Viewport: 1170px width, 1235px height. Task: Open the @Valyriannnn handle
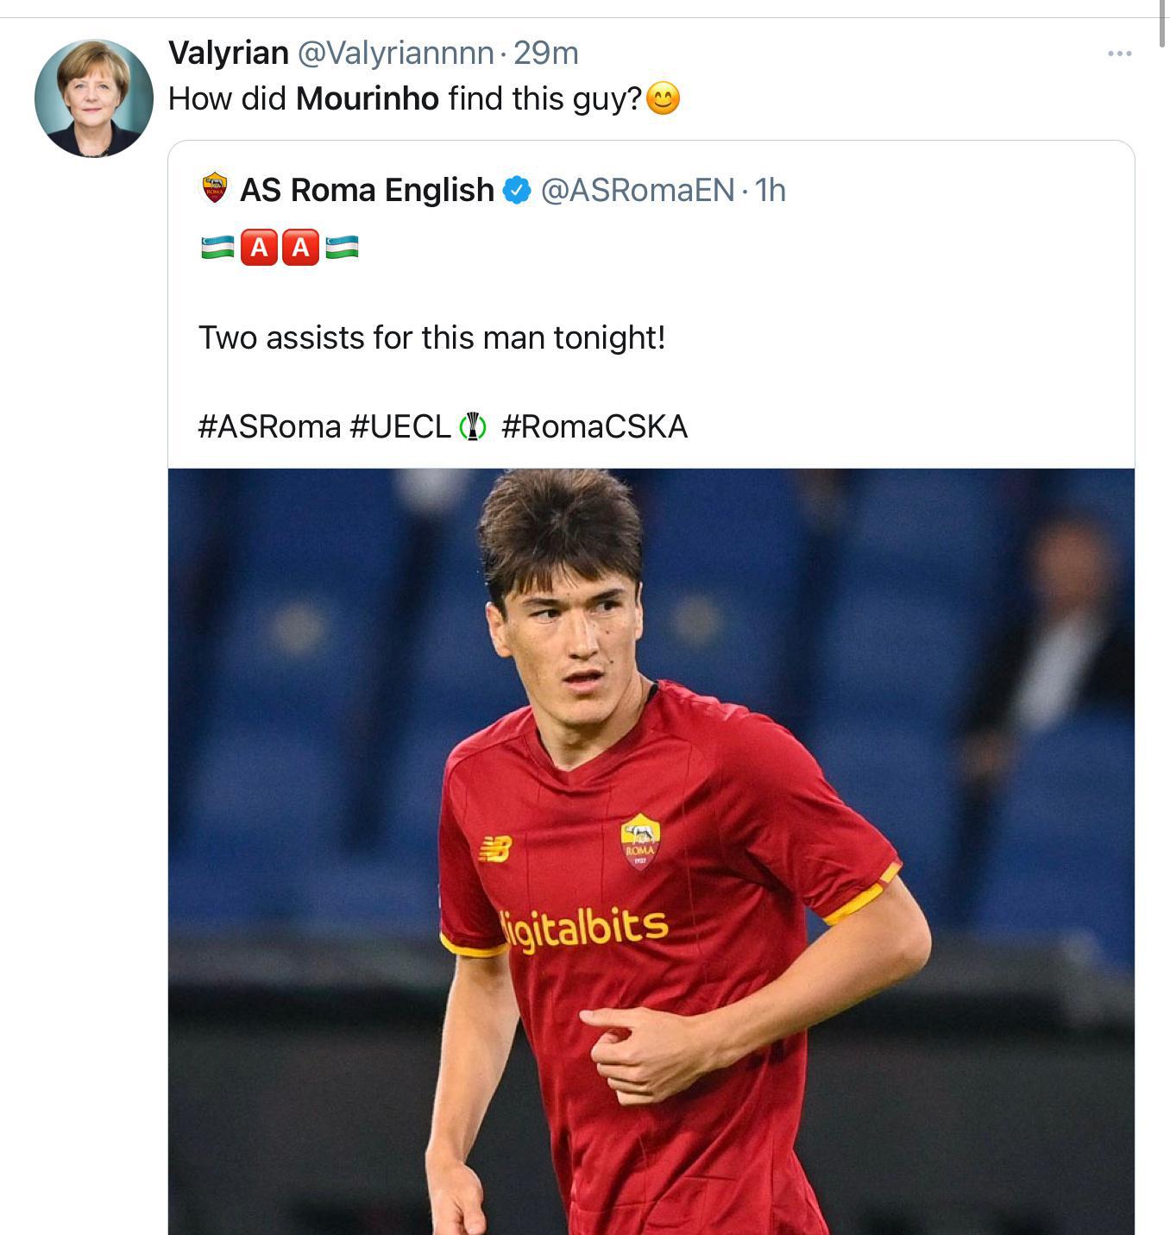click(x=396, y=53)
